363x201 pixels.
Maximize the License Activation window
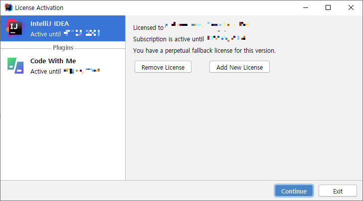click(x=328, y=7)
